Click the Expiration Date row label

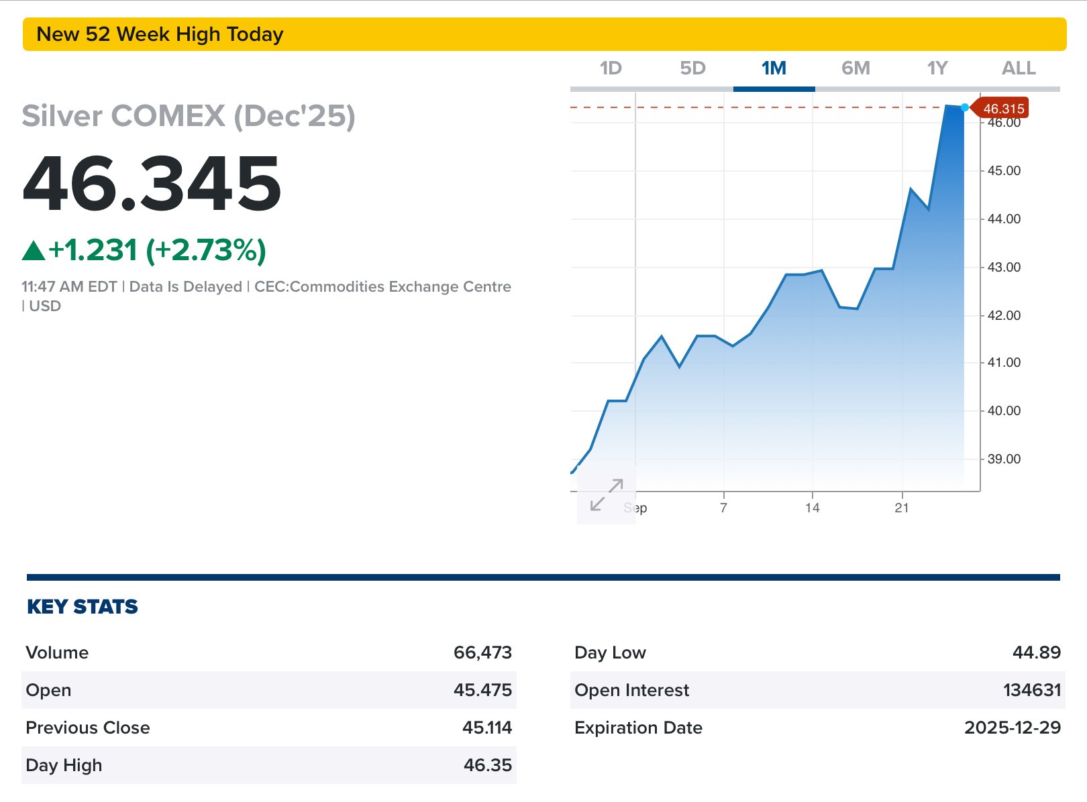pos(638,728)
